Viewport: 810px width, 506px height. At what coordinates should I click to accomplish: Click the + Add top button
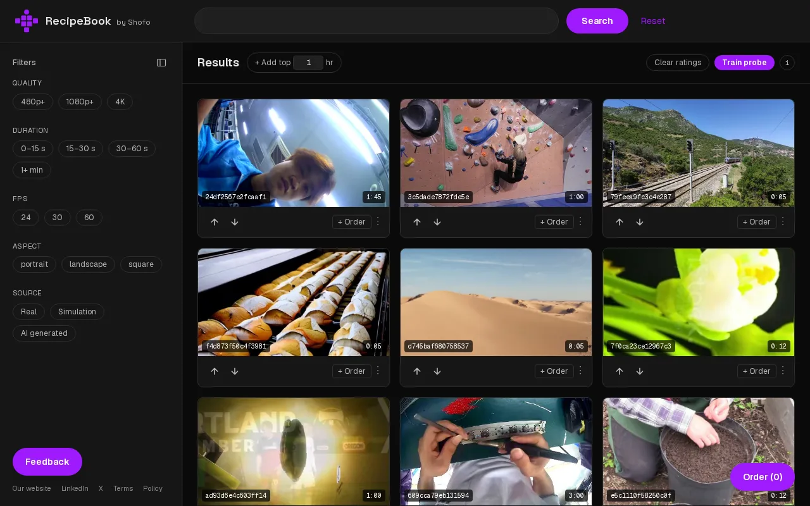click(x=273, y=63)
